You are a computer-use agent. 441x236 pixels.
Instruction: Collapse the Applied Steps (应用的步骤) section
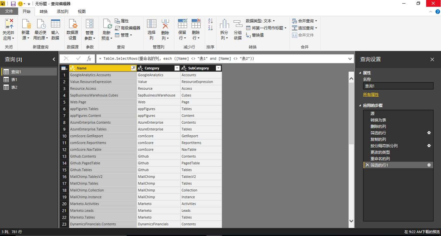pyautogui.click(x=360, y=106)
